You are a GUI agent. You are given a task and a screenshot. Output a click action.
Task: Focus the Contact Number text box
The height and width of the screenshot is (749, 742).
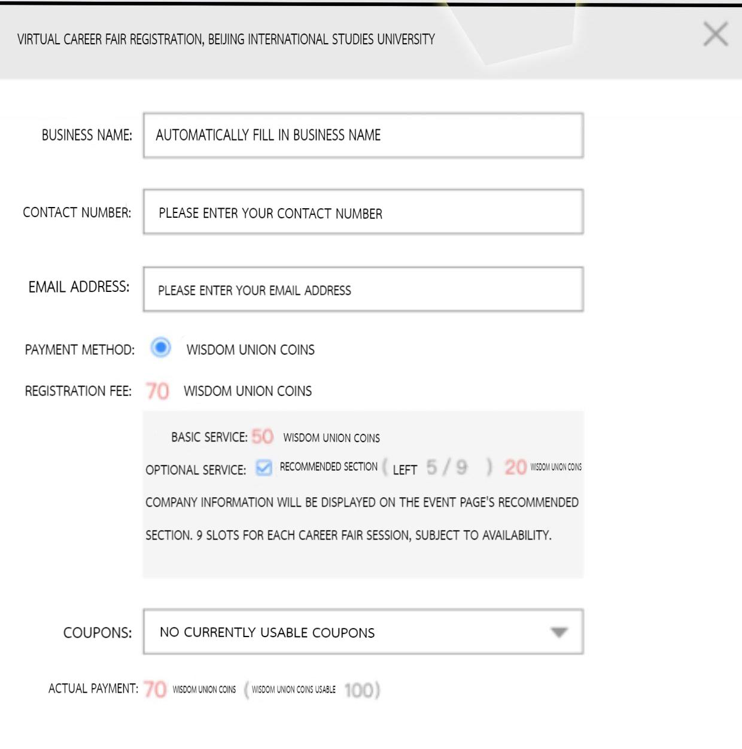point(363,212)
